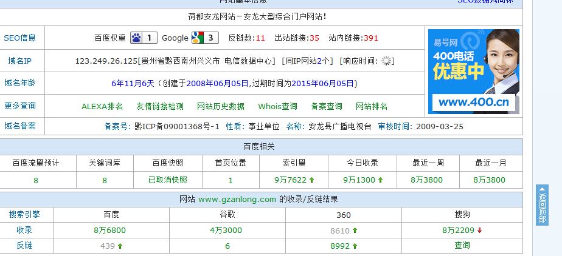Click the backlink count 11

point(260,38)
